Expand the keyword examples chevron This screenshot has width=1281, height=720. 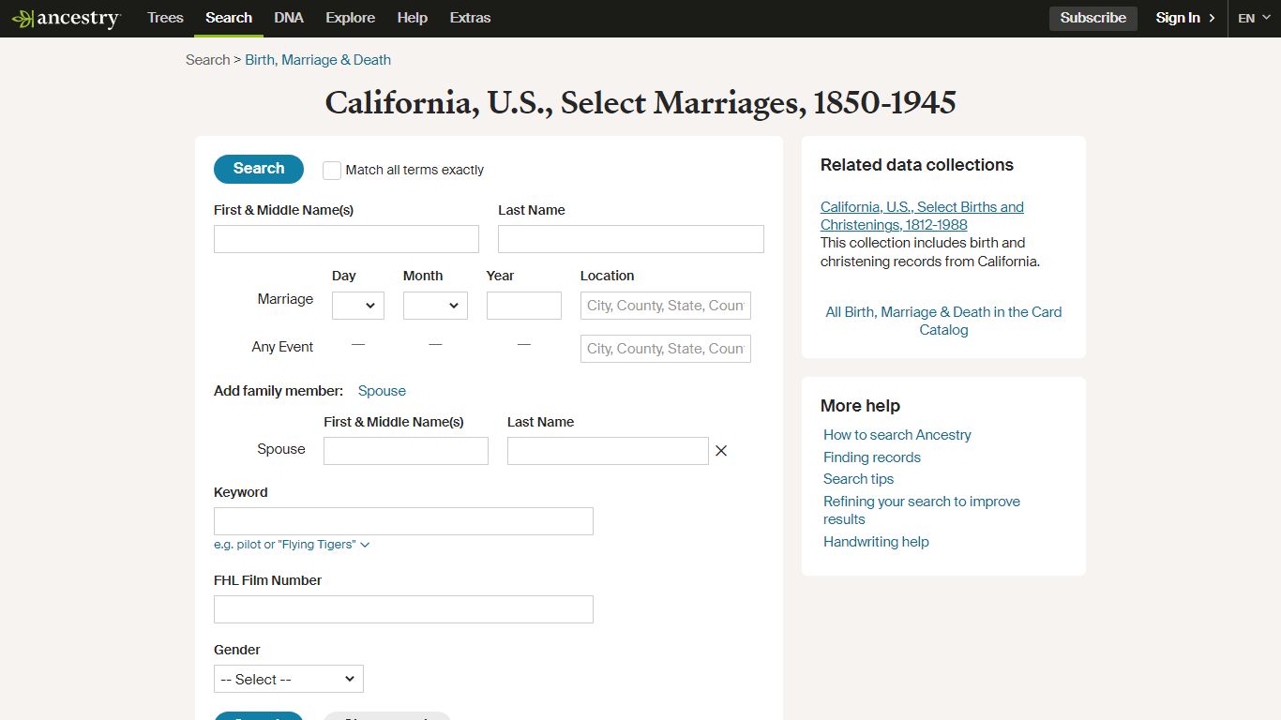365,545
